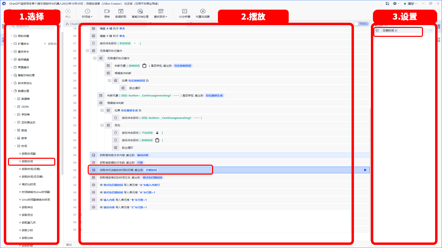Expand the 软件自动化 category
Viewport: 442px width, 248px height.
coord(11,83)
